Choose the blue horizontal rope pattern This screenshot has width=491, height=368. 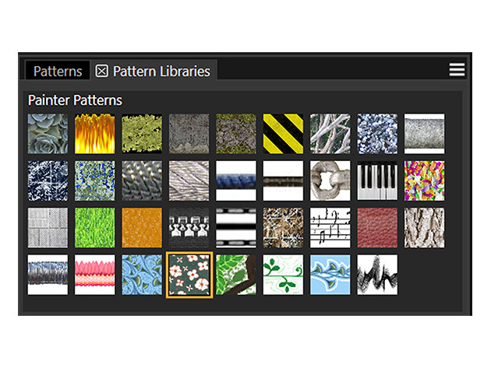pyautogui.click(x=236, y=180)
